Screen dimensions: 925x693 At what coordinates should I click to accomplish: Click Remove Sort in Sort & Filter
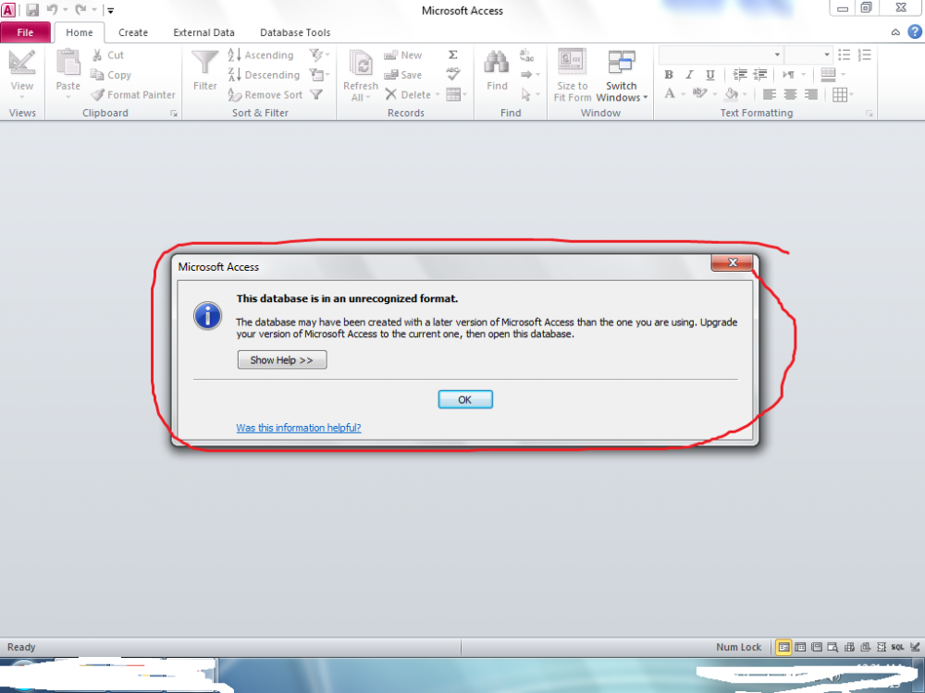click(265, 95)
